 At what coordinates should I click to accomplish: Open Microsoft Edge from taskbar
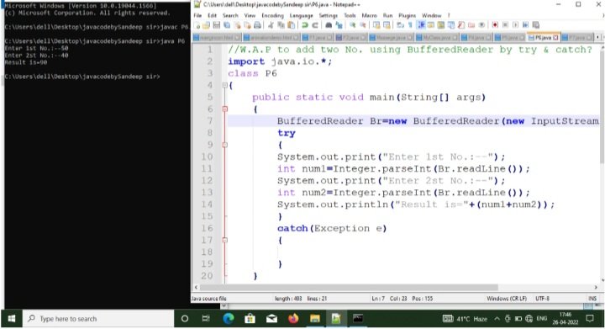tap(229, 319)
